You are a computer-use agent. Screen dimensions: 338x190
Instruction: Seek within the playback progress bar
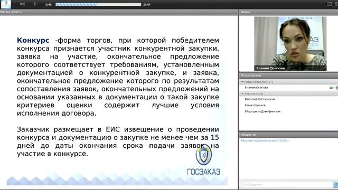click(x=98, y=4)
